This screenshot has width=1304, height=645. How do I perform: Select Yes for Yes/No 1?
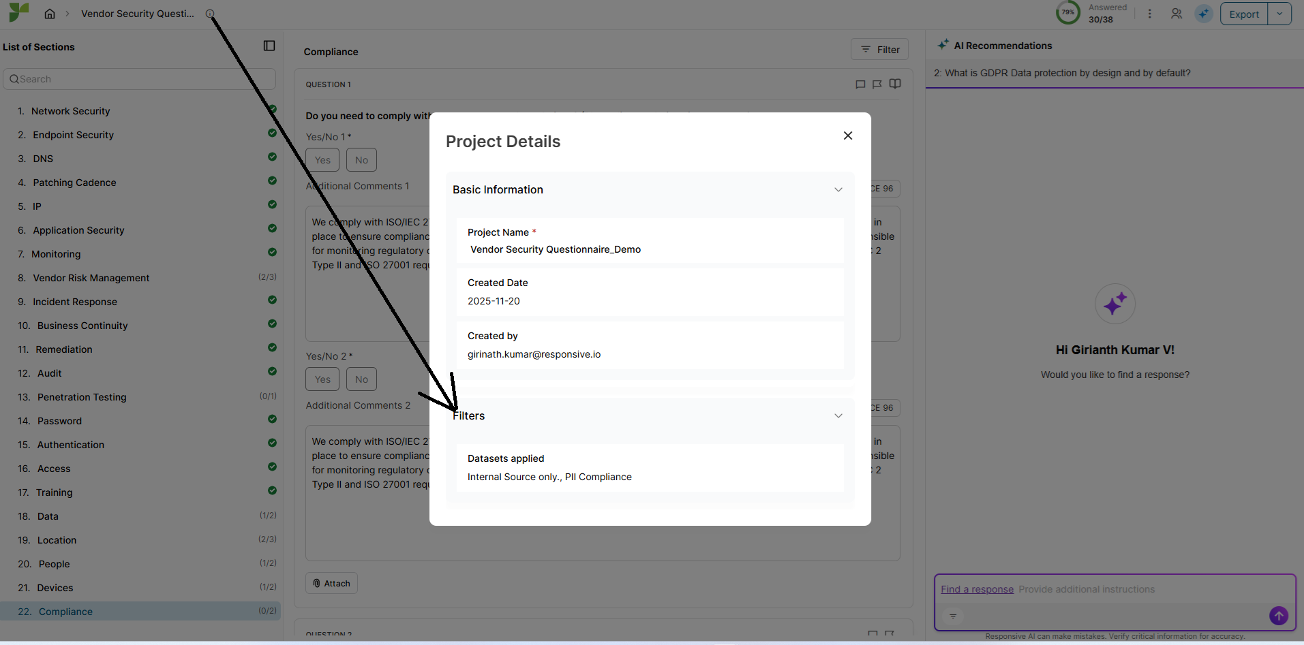322,160
